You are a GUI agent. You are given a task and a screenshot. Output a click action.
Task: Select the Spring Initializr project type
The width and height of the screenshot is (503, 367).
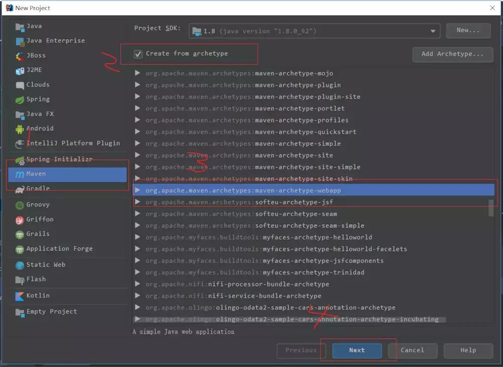67,159
